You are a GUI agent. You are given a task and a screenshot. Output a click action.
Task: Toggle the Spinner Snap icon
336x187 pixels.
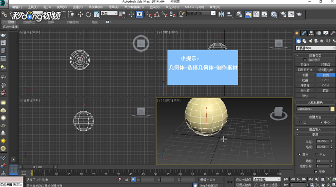pos(172,14)
